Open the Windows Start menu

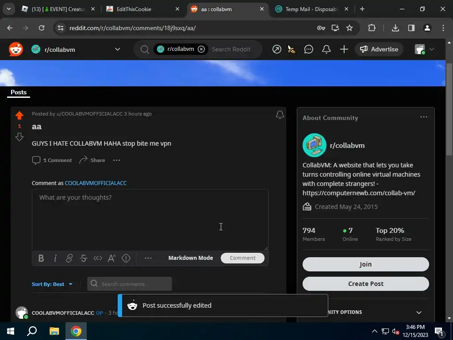click(x=11, y=331)
